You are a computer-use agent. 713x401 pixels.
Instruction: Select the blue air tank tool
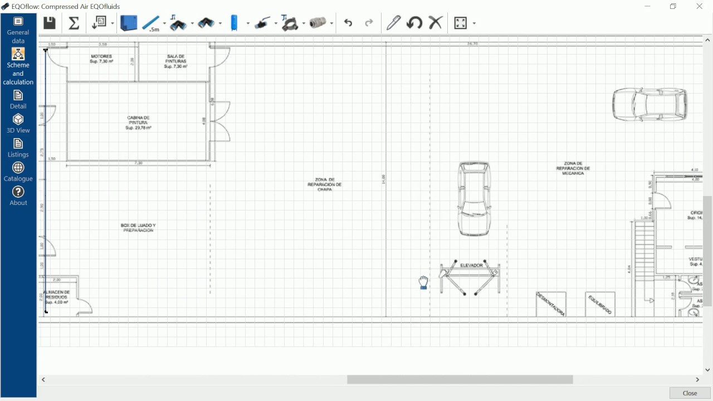pyautogui.click(x=235, y=23)
